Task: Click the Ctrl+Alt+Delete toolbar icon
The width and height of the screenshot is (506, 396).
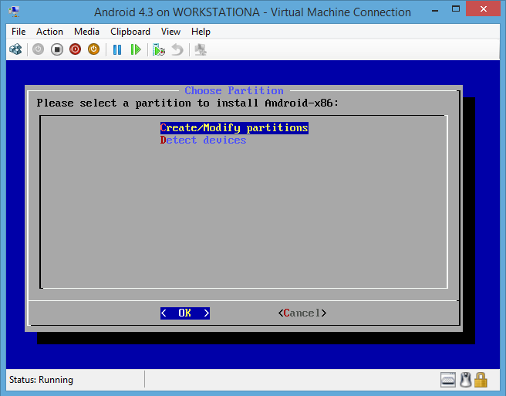Action: 15,49
